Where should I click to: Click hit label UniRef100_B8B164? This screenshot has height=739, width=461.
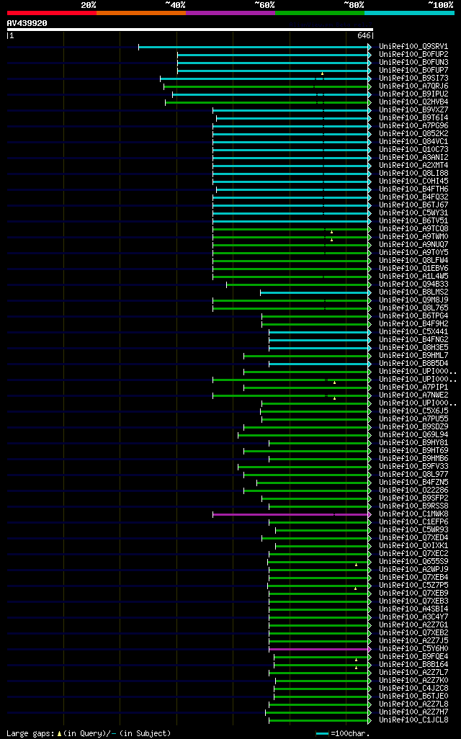coord(413,665)
